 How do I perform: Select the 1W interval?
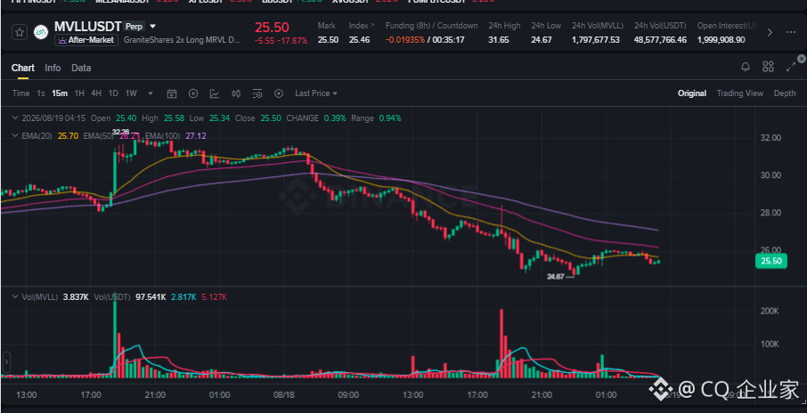coord(131,93)
